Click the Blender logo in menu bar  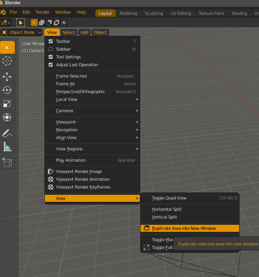[x=3, y=12]
